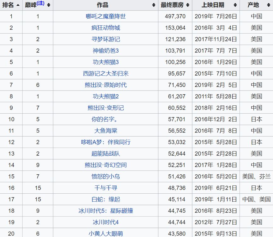The width and height of the screenshot is (273, 237).
Task: Sort by 上映日期 using header arrows
Action: 235,5
